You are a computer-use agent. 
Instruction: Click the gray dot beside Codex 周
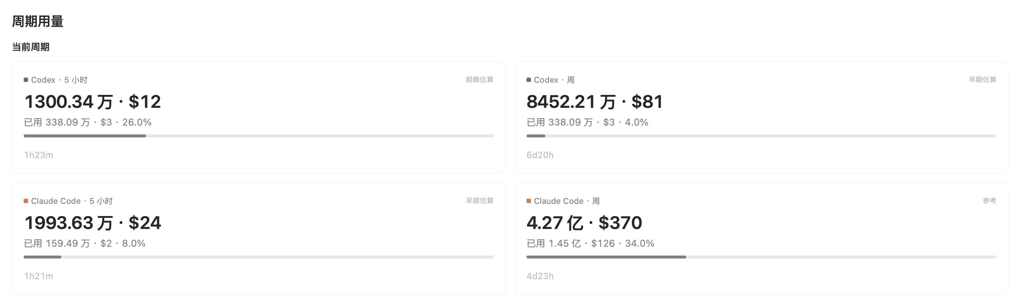(x=528, y=80)
